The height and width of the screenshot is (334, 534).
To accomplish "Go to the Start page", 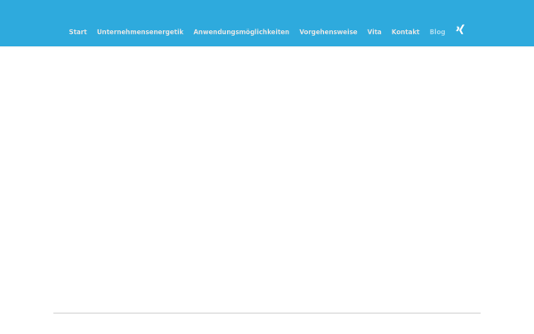I will (78, 32).
